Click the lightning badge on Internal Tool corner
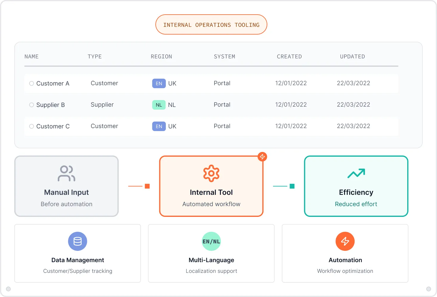The width and height of the screenshot is (437, 297). 262,157
